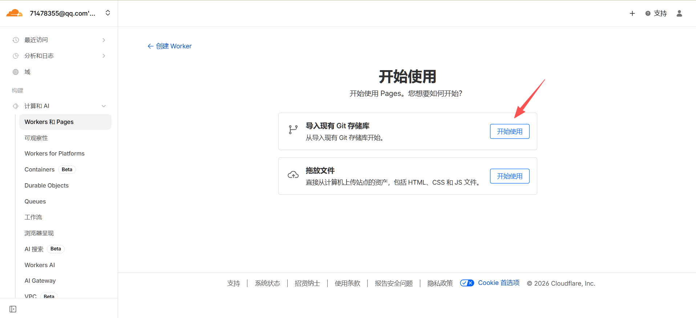The height and width of the screenshot is (318, 696).
Task: Click the Cookie privacy toggle icon
Action: [x=467, y=283]
